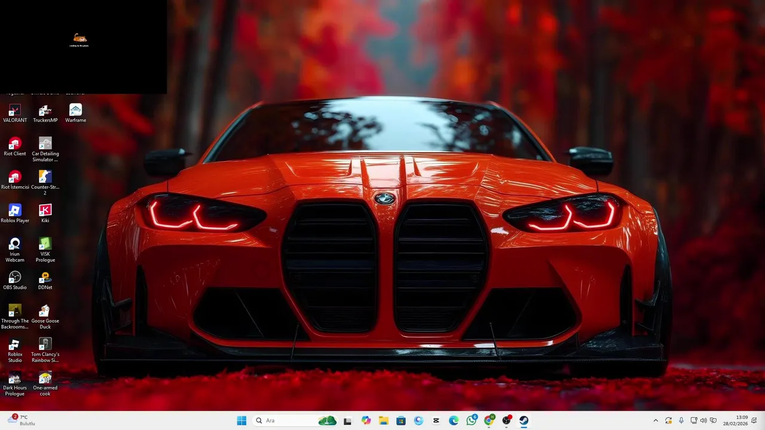Viewport: 765px width, 430px height.
Task: Select the DDNet desktop shortcut
Action: point(45,280)
